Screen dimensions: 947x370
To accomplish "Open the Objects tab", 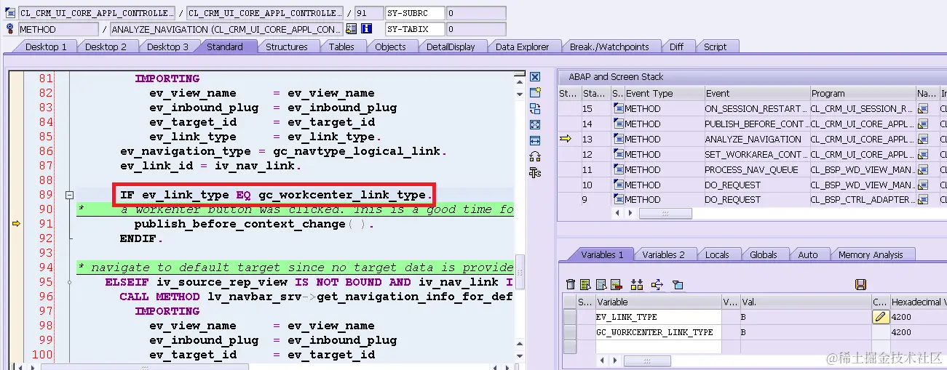I will pos(390,47).
